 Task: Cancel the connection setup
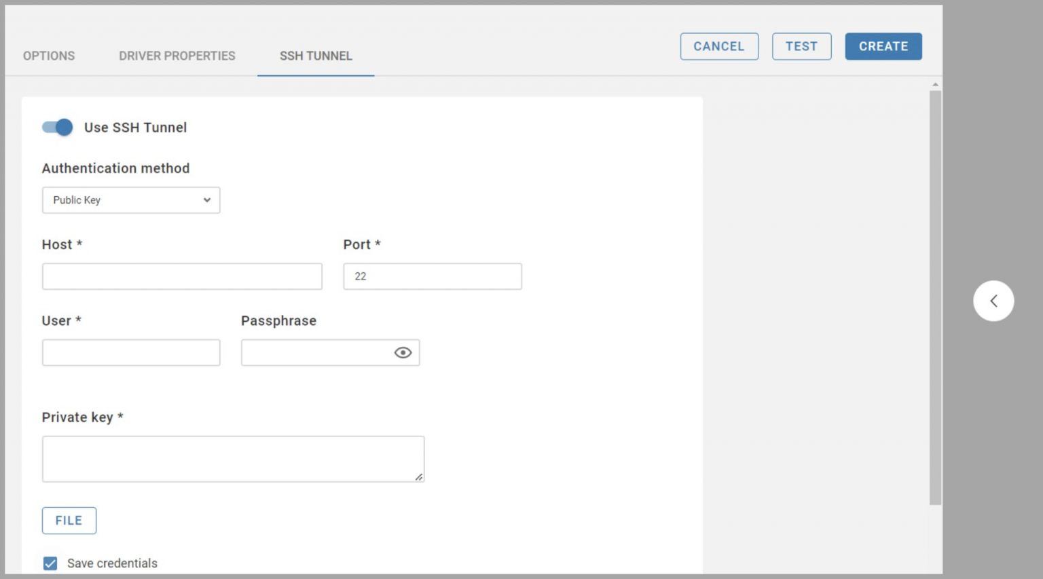(x=719, y=46)
